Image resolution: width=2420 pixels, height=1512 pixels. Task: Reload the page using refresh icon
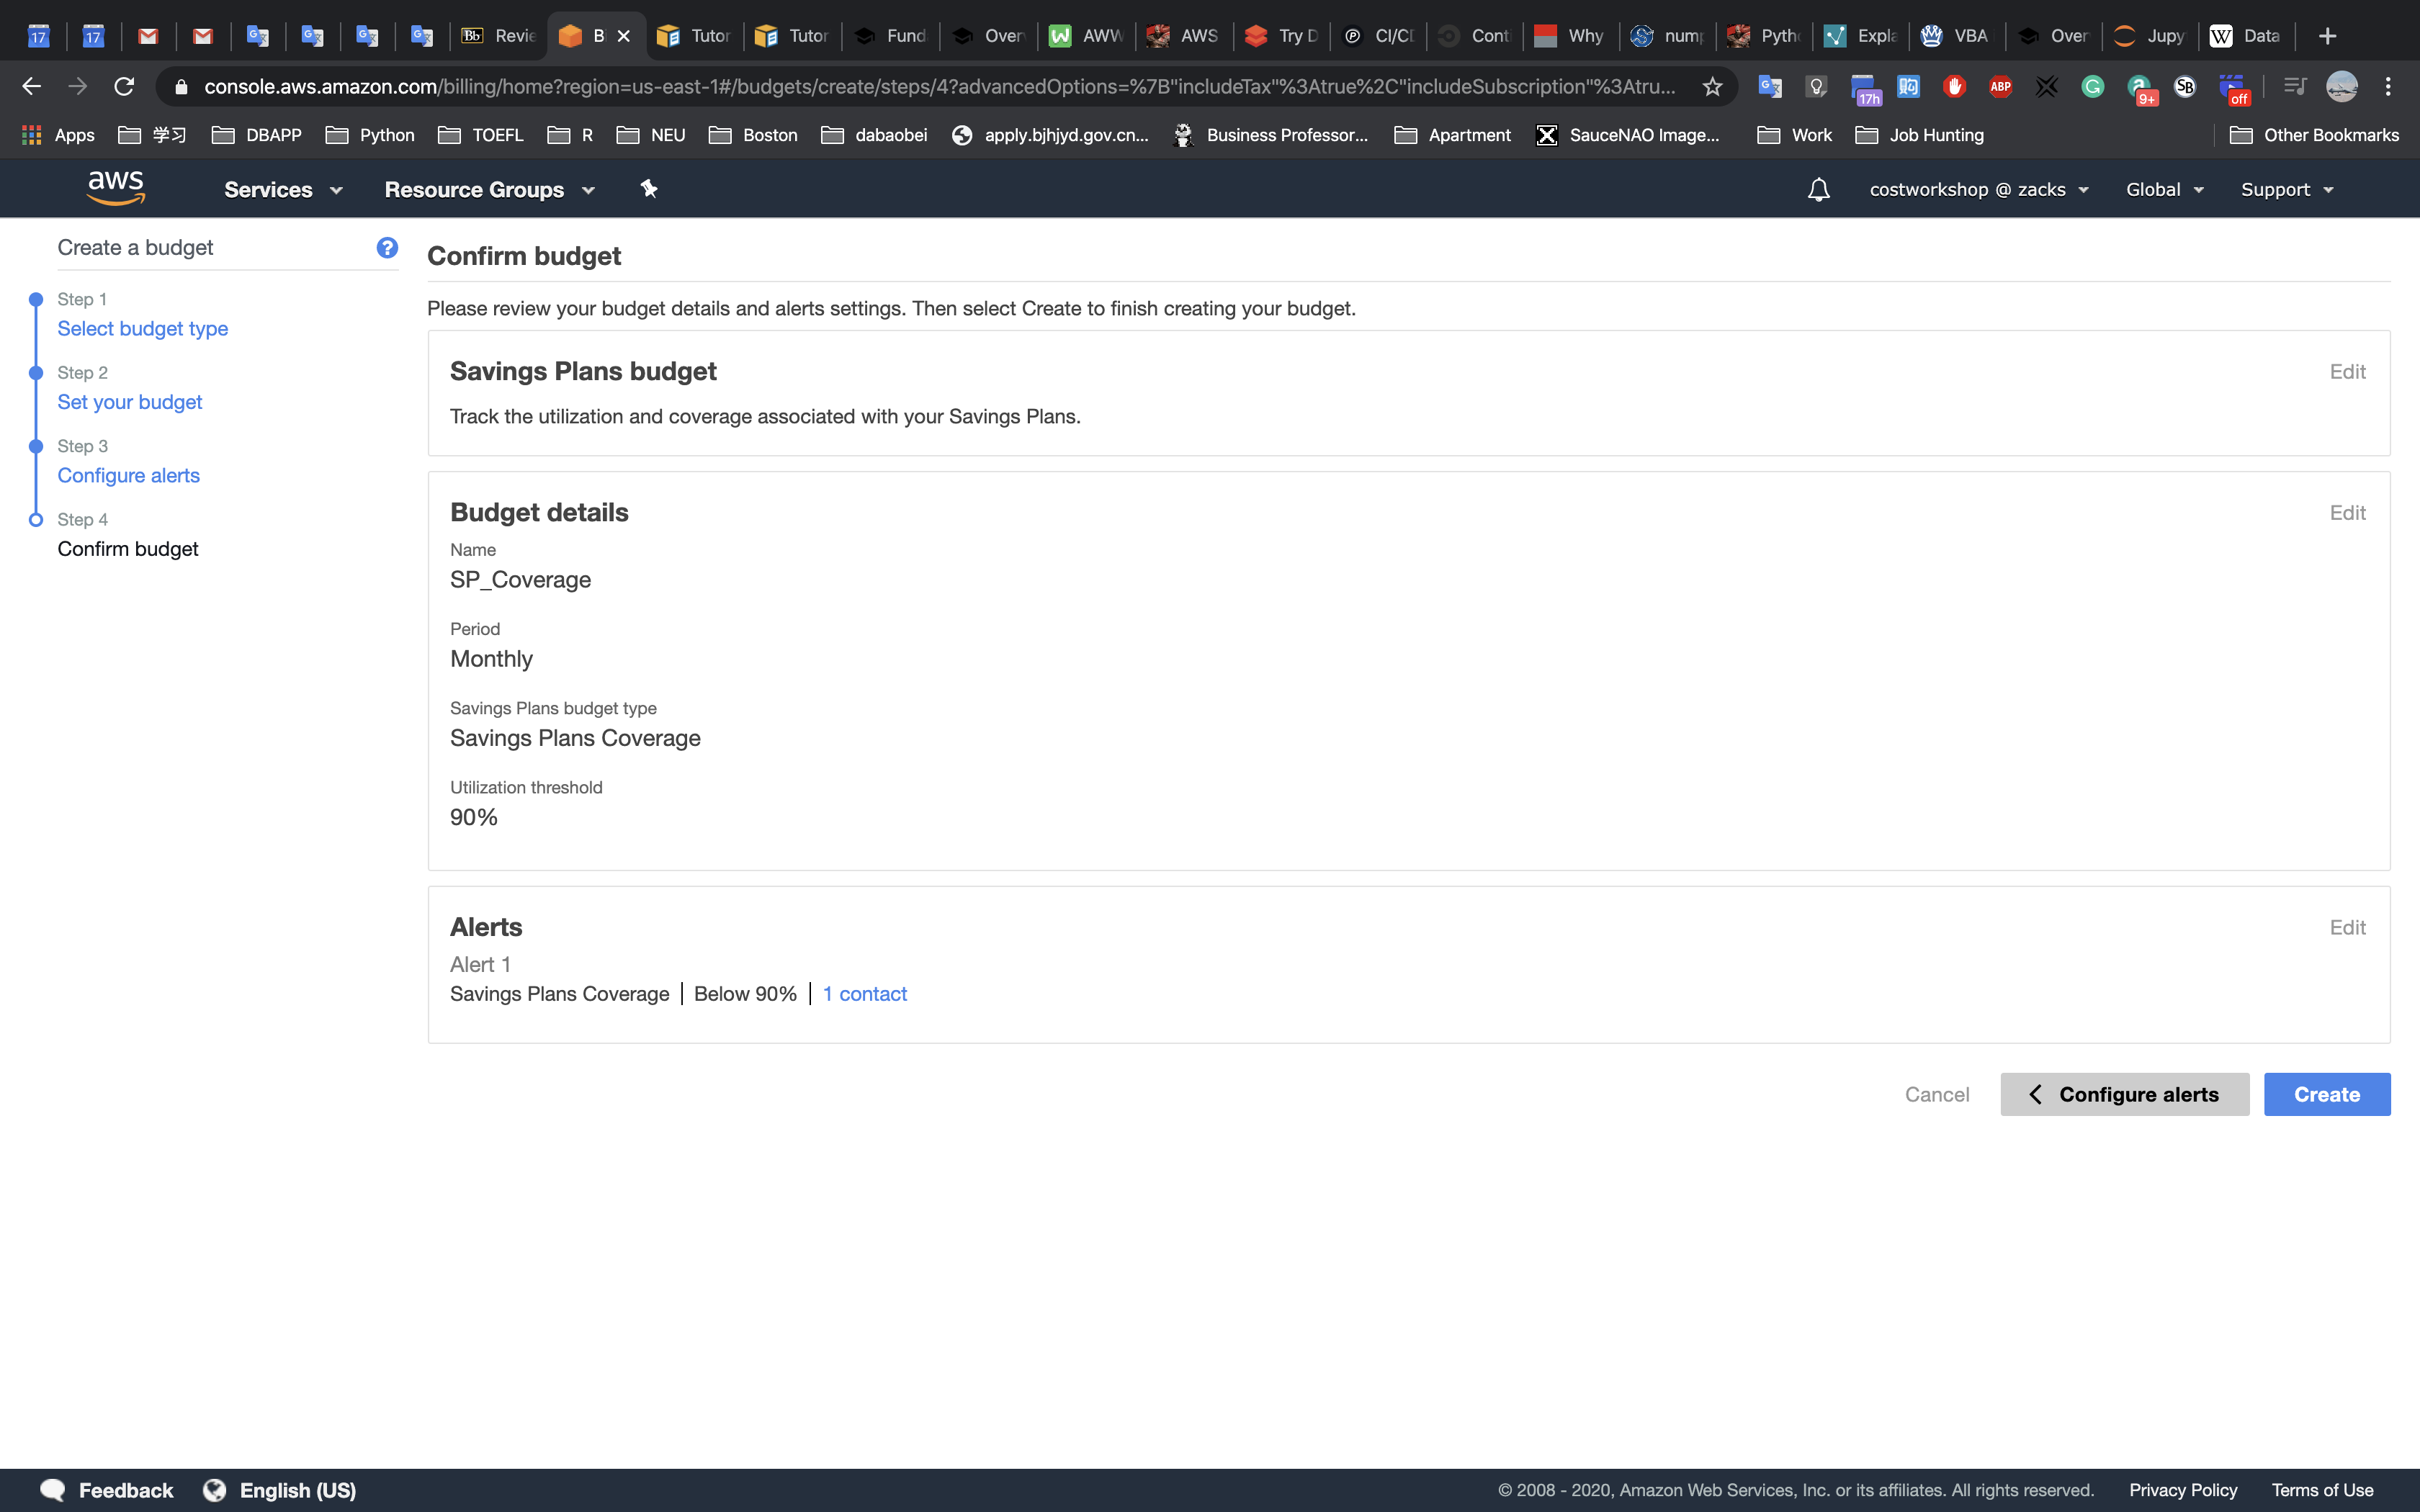point(124,87)
